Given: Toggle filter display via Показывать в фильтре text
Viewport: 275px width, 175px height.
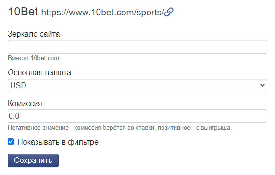Looking at the screenshot, I should click(58, 142).
